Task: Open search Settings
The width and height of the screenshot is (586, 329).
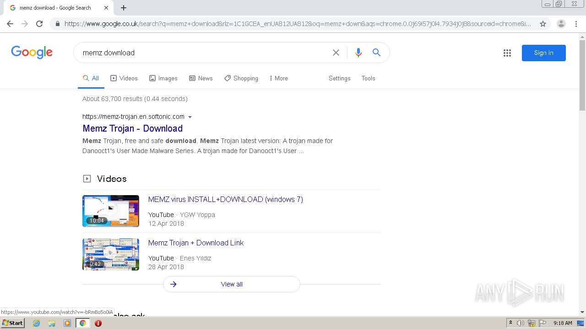Action: tap(340, 78)
